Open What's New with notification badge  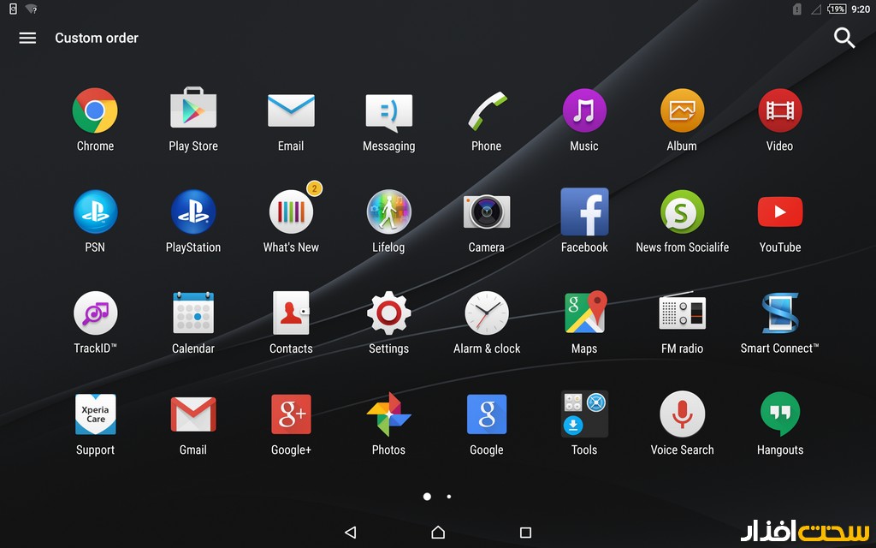pyautogui.click(x=291, y=212)
